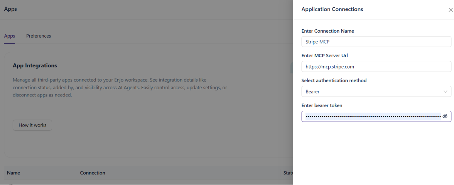The width and height of the screenshot is (454, 185).
Task: Reveal bearer token with eye icon
Action: click(445, 116)
